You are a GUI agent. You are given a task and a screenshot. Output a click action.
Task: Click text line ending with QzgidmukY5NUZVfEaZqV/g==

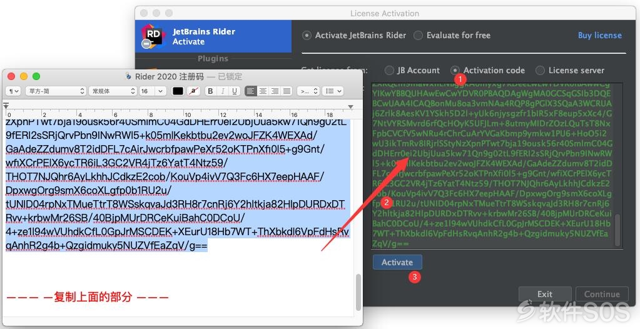106,246
